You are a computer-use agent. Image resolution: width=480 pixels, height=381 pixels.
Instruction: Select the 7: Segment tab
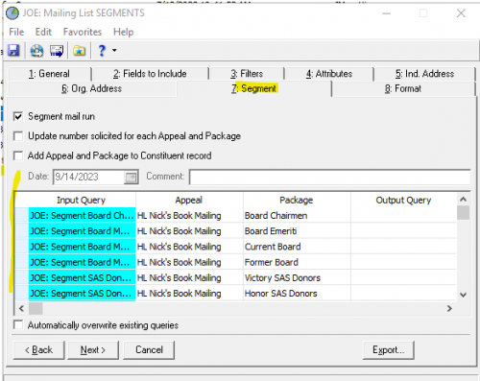[x=254, y=88]
